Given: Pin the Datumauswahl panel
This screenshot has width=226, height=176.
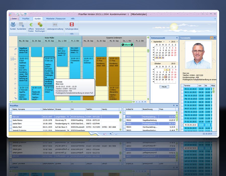Looking at the screenshot, I should 177,38.
